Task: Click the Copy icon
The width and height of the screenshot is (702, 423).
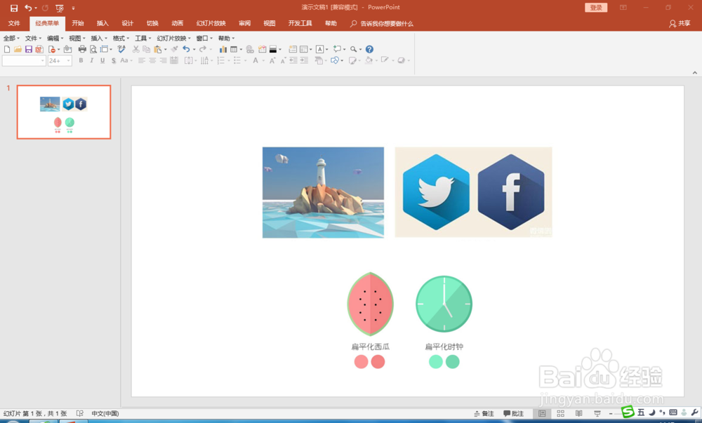Action: click(x=147, y=49)
